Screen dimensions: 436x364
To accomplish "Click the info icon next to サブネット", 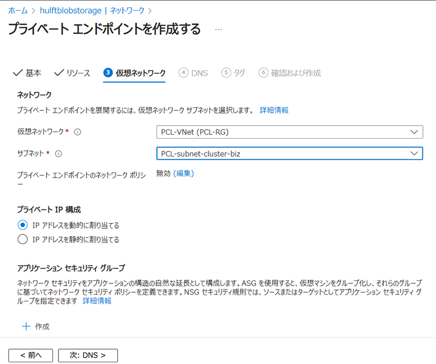I will tap(58, 154).
